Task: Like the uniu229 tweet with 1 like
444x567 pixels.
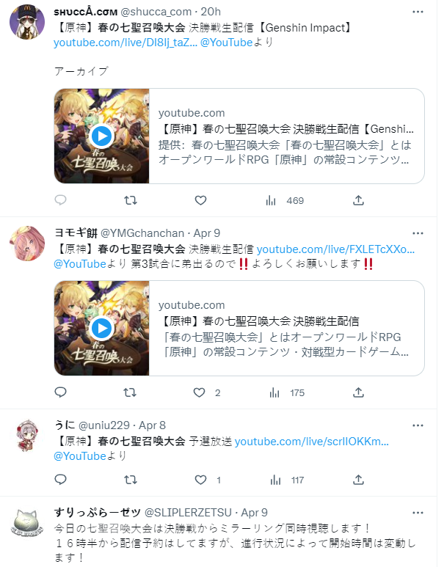Action: [208, 480]
